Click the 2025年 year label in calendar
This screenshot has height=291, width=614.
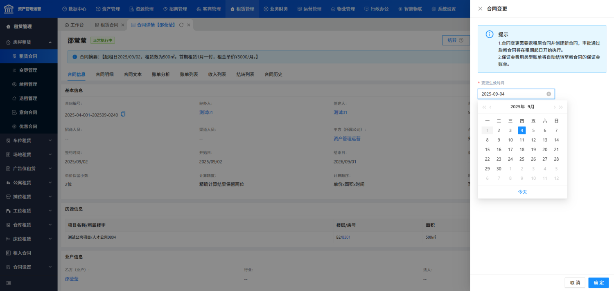coord(517,107)
